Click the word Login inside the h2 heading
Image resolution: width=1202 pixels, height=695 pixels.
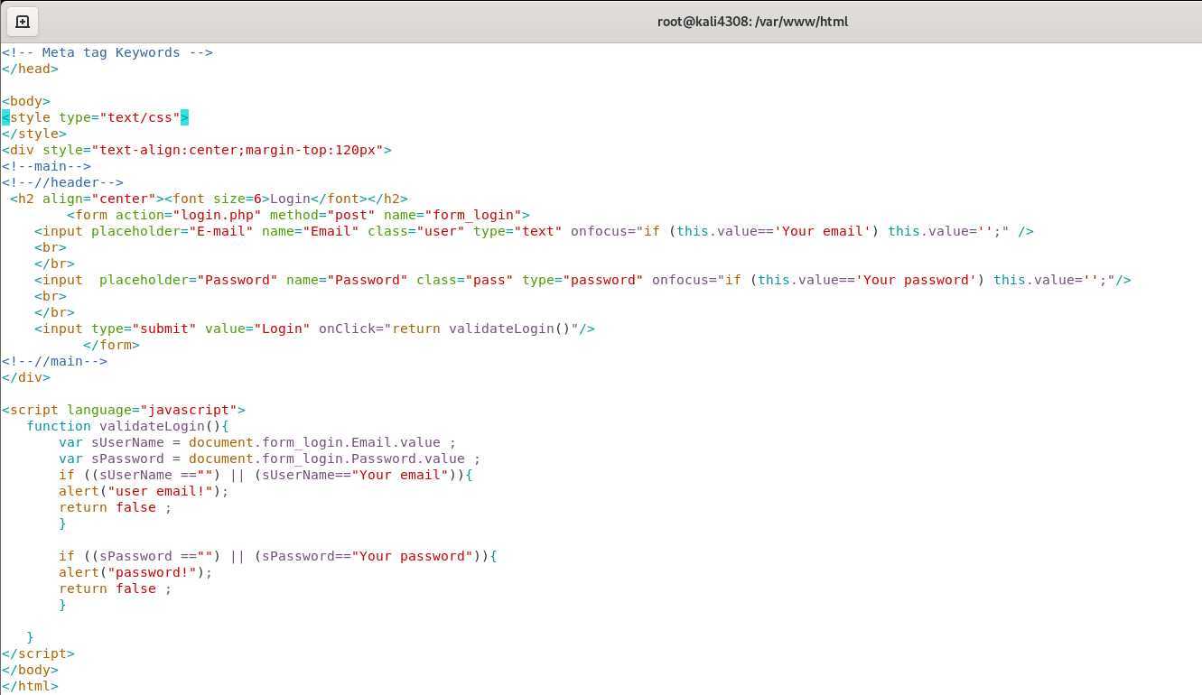(x=290, y=199)
